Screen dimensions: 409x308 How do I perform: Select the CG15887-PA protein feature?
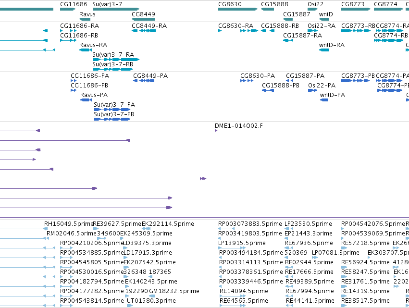(289, 81)
